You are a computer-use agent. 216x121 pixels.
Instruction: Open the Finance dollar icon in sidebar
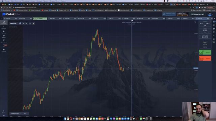[4, 27]
